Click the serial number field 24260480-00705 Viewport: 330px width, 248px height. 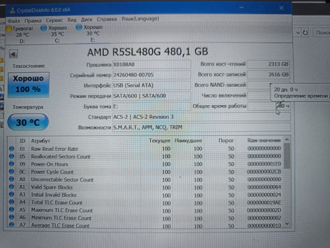151,75
